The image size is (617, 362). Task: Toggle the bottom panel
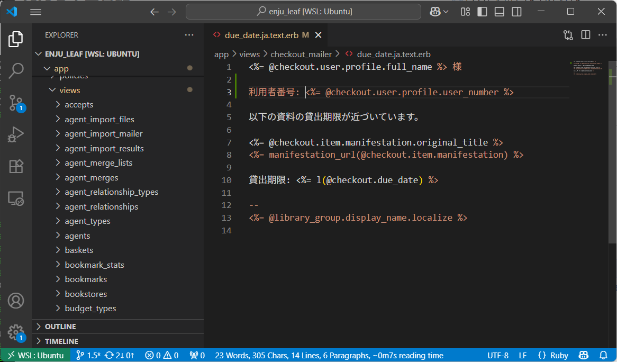(500, 12)
